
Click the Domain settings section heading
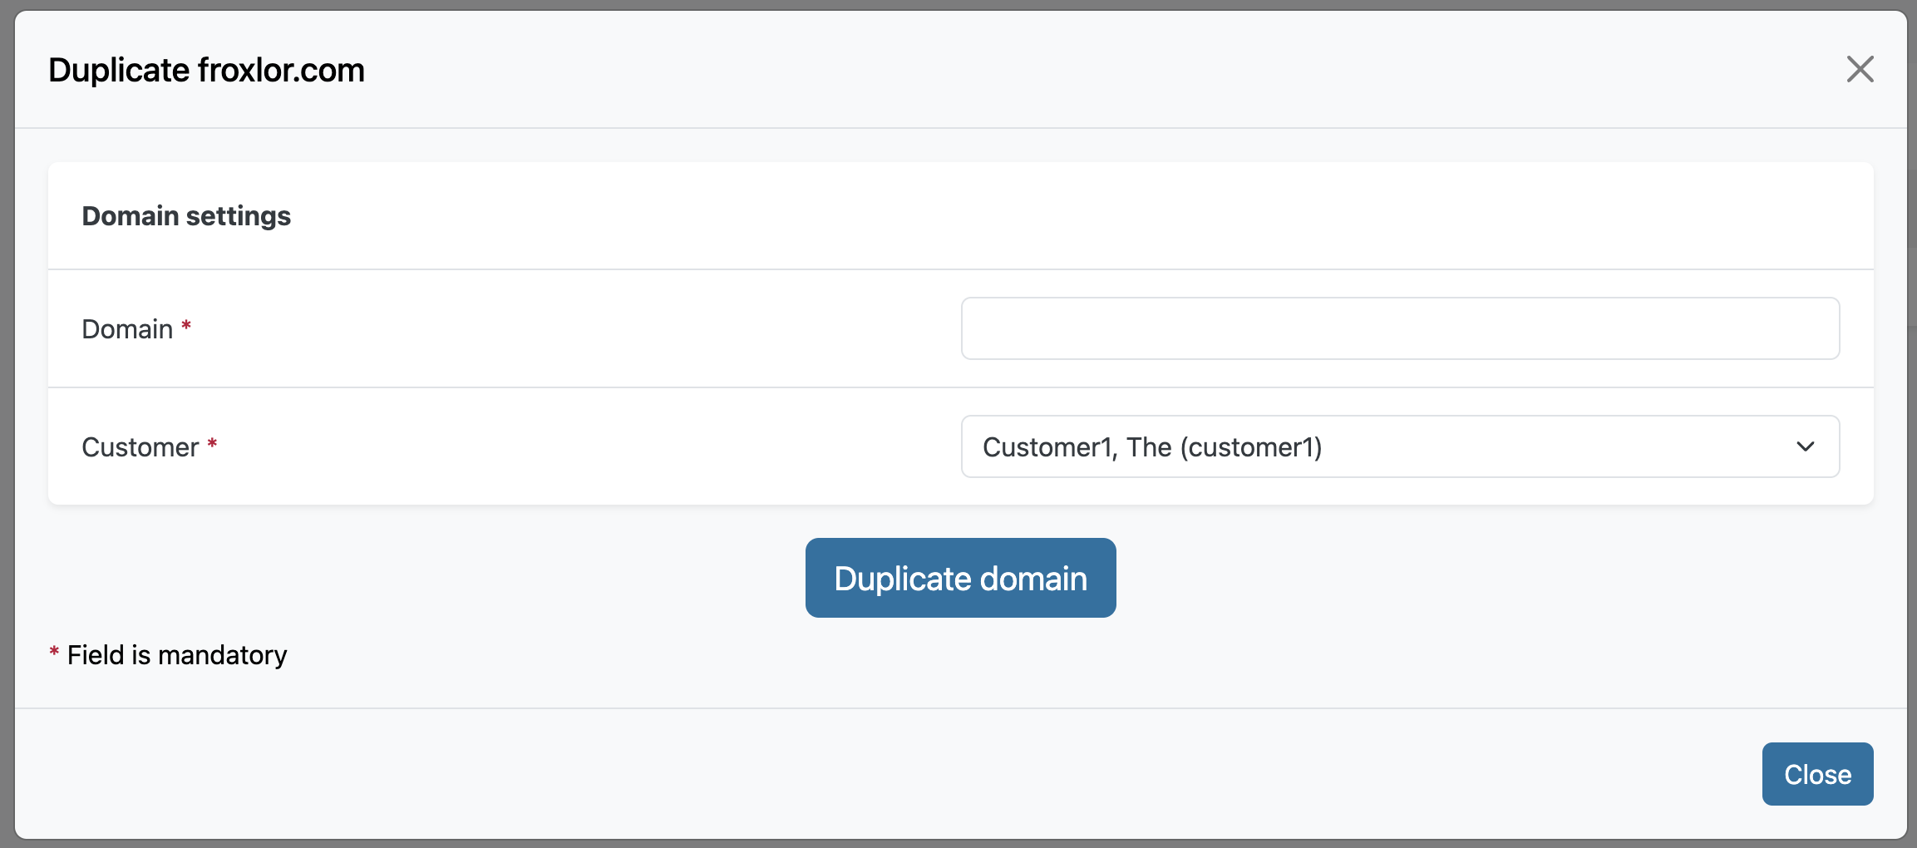tap(186, 216)
